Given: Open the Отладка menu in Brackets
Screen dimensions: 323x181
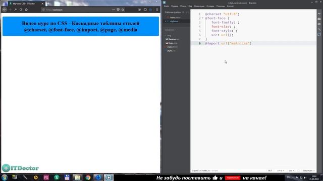Looking at the screenshot, I should [x=210, y=6].
